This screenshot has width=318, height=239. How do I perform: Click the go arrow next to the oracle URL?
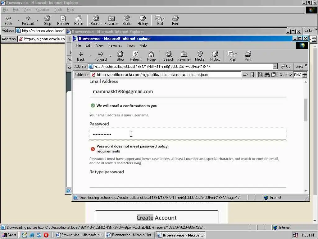[x=245, y=75]
